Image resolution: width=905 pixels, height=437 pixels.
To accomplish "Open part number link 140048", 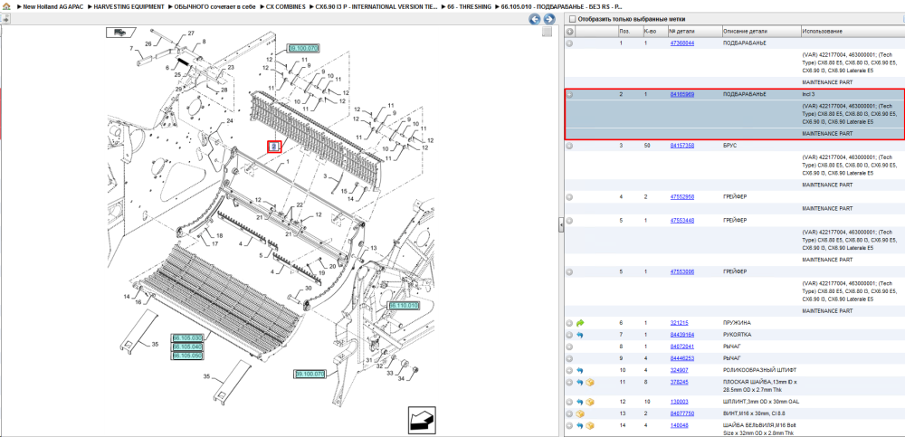I will click(x=679, y=426).
